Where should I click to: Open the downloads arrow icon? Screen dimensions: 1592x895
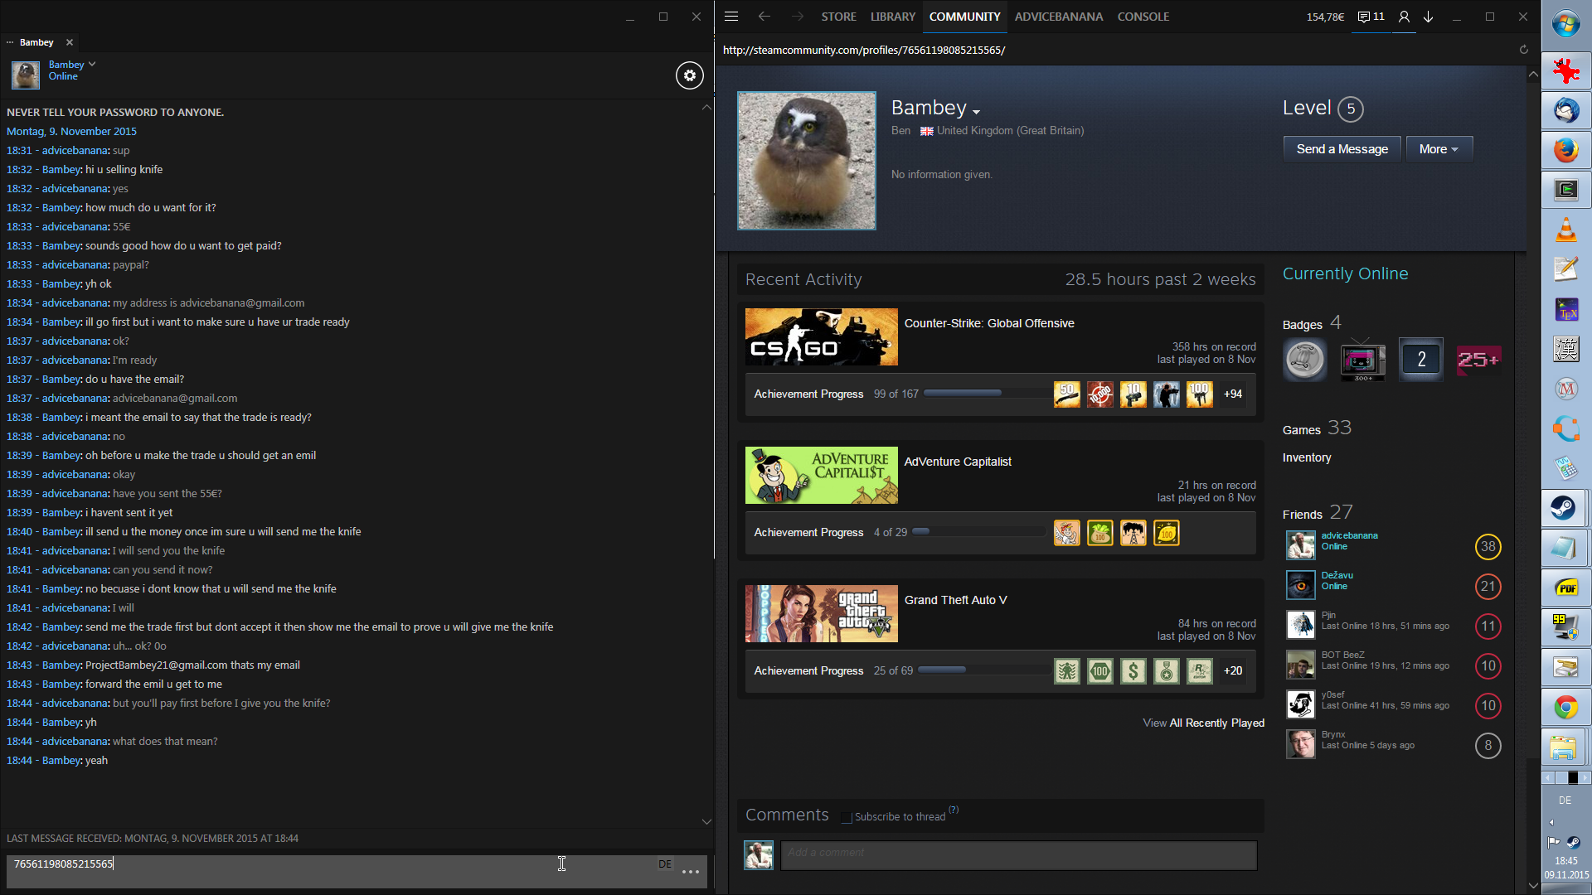tap(1429, 17)
